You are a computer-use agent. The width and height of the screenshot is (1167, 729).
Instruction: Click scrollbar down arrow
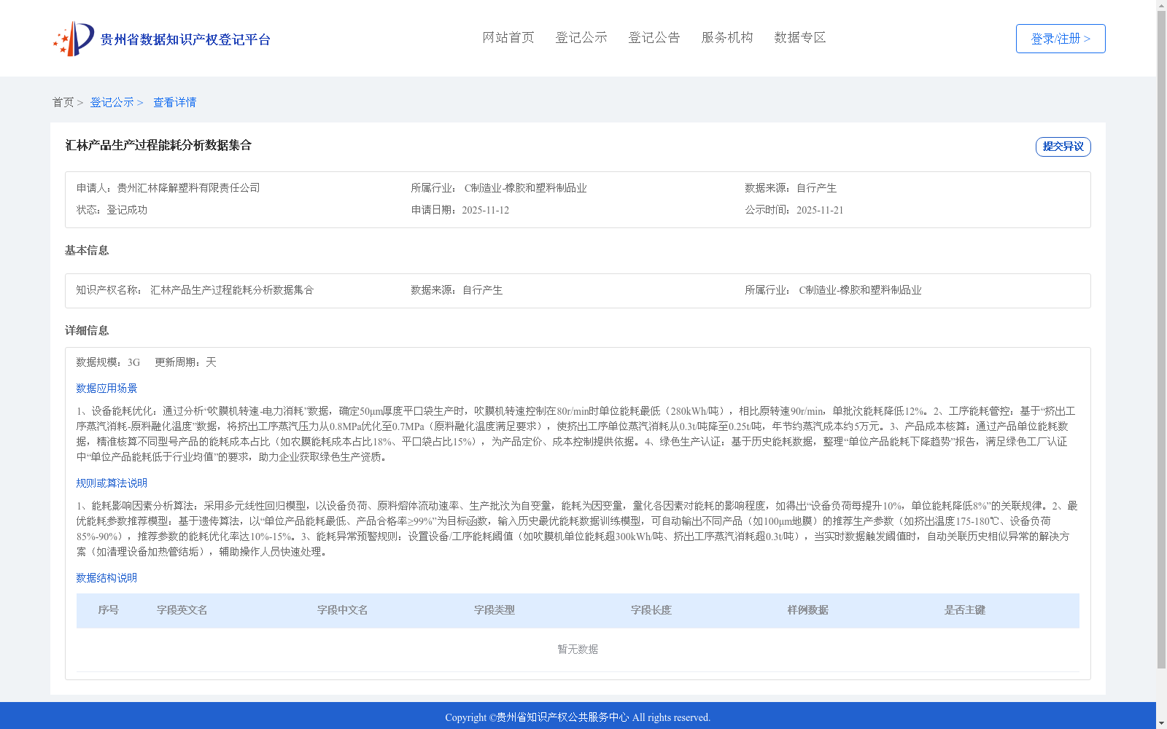(1161, 723)
